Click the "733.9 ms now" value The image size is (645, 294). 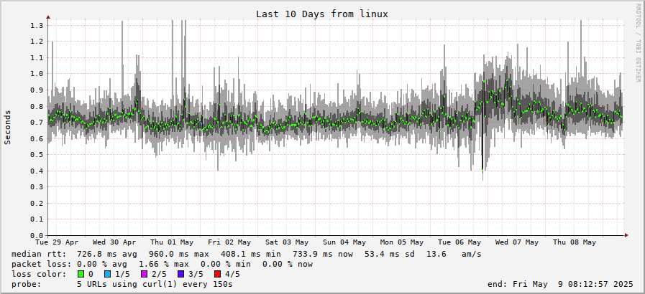click(x=323, y=255)
